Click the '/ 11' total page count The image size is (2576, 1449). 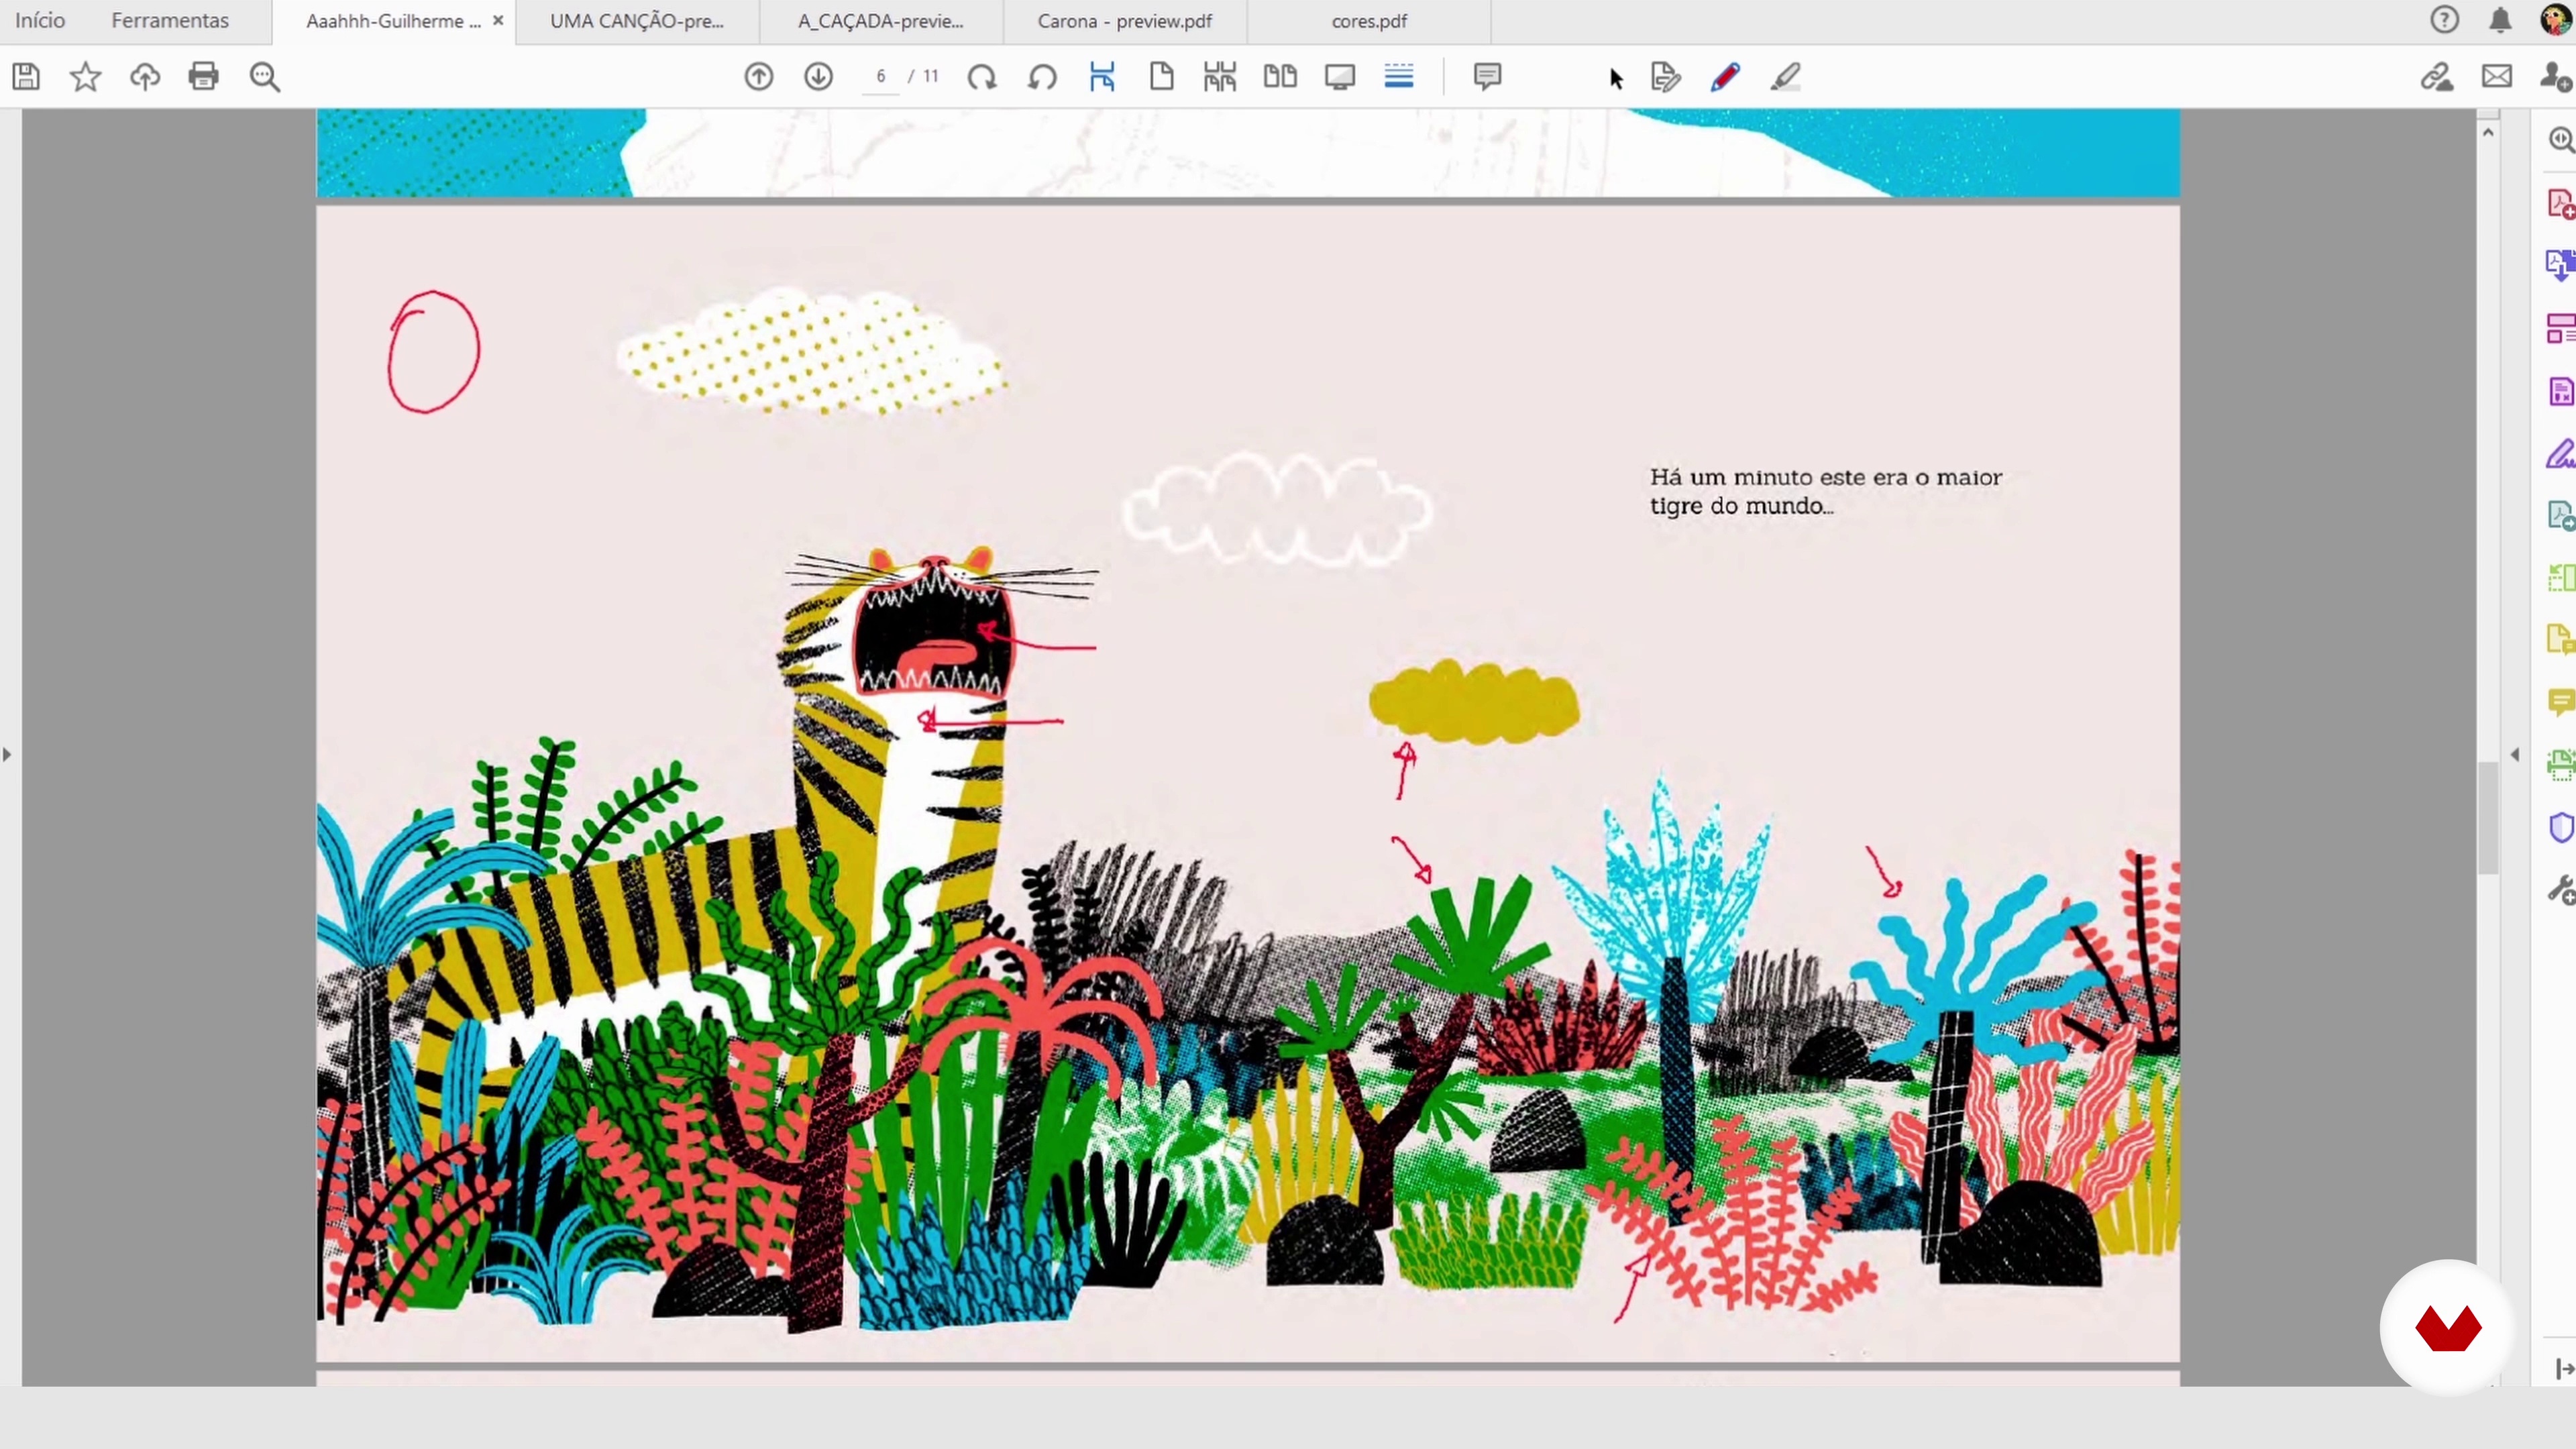tap(923, 76)
